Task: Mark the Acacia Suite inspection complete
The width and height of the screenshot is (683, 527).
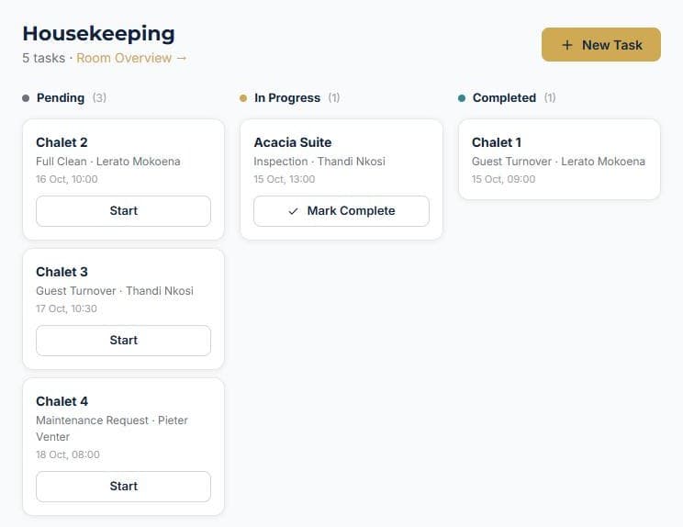Action: [341, 211]
